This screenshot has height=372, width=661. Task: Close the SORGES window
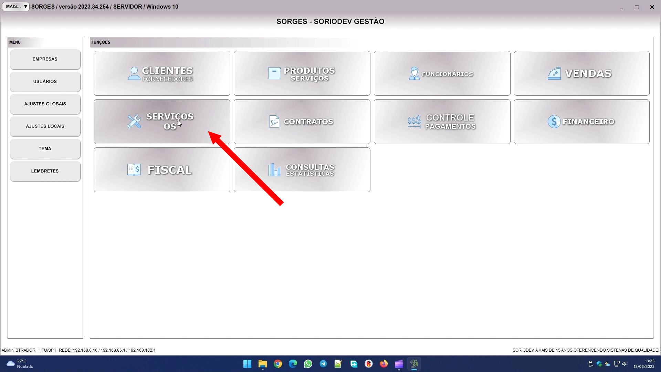point(652,7)
